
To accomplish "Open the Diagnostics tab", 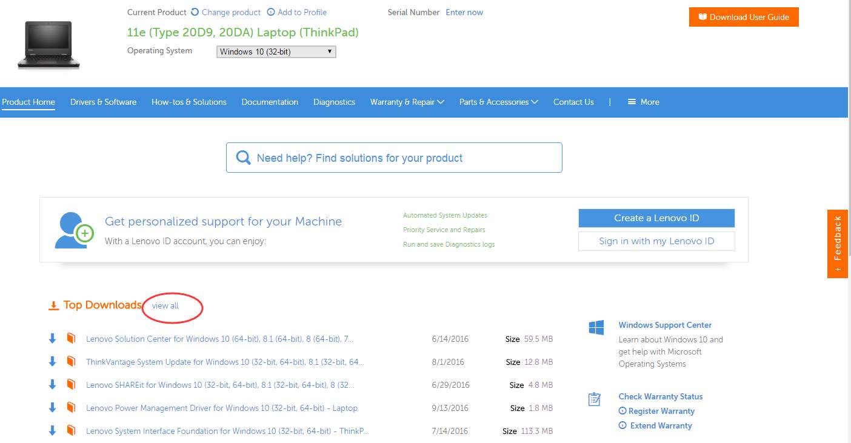I will (x=334, y=102).
